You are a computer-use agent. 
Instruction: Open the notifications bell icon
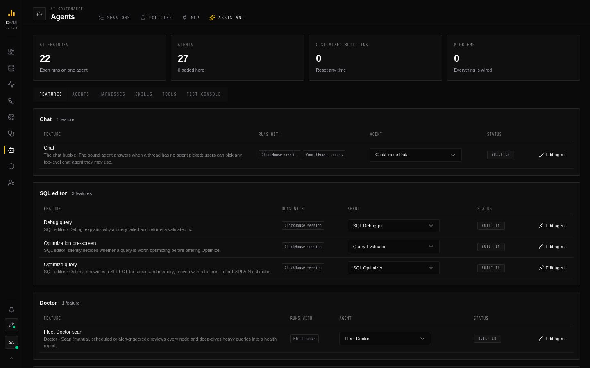pyautogui.click(x=11, y=310)
